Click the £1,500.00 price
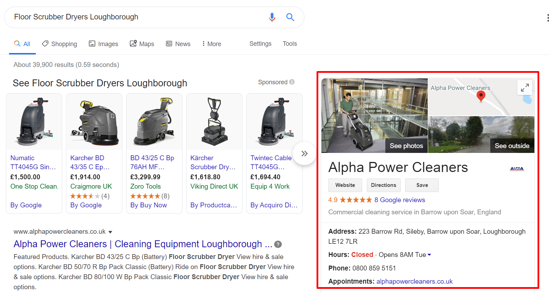Image resolution: width=549 pixels, height=293 pixels. point(25,177)
